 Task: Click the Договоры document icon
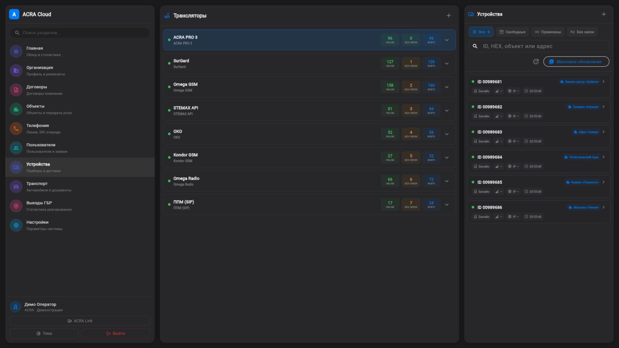pyautogui.click(x=16, y=90)
